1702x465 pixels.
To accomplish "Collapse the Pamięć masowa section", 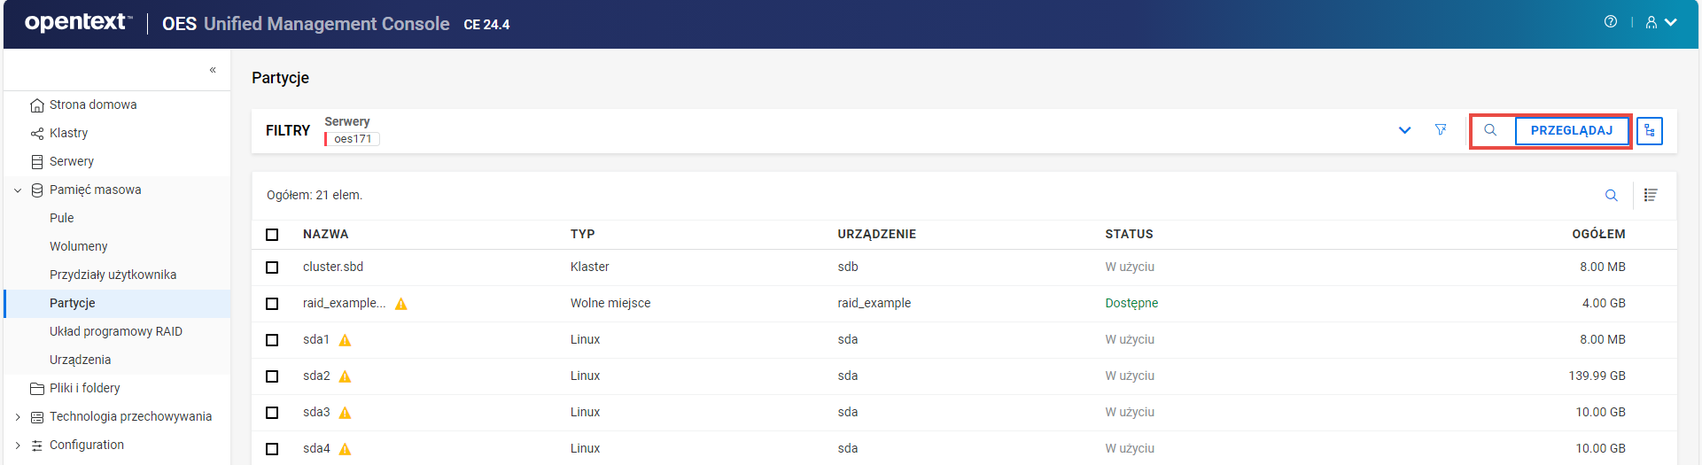I will 18,190.
